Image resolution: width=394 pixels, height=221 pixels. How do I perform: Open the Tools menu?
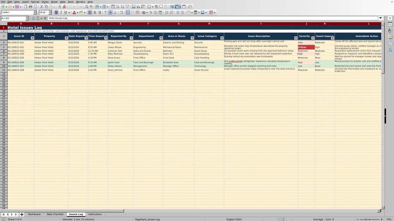(x=71, y=2)
